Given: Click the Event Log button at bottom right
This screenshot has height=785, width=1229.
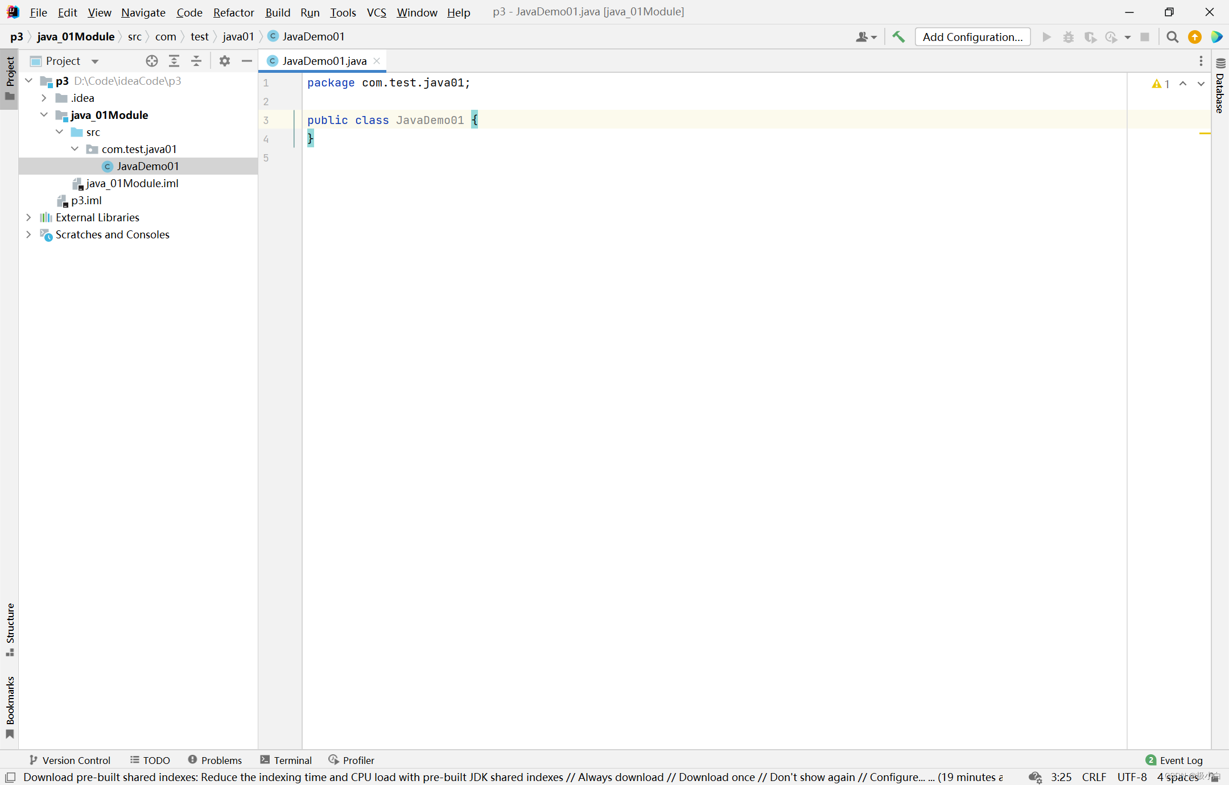Looking at the screenshot, I should pos(1174,759).
